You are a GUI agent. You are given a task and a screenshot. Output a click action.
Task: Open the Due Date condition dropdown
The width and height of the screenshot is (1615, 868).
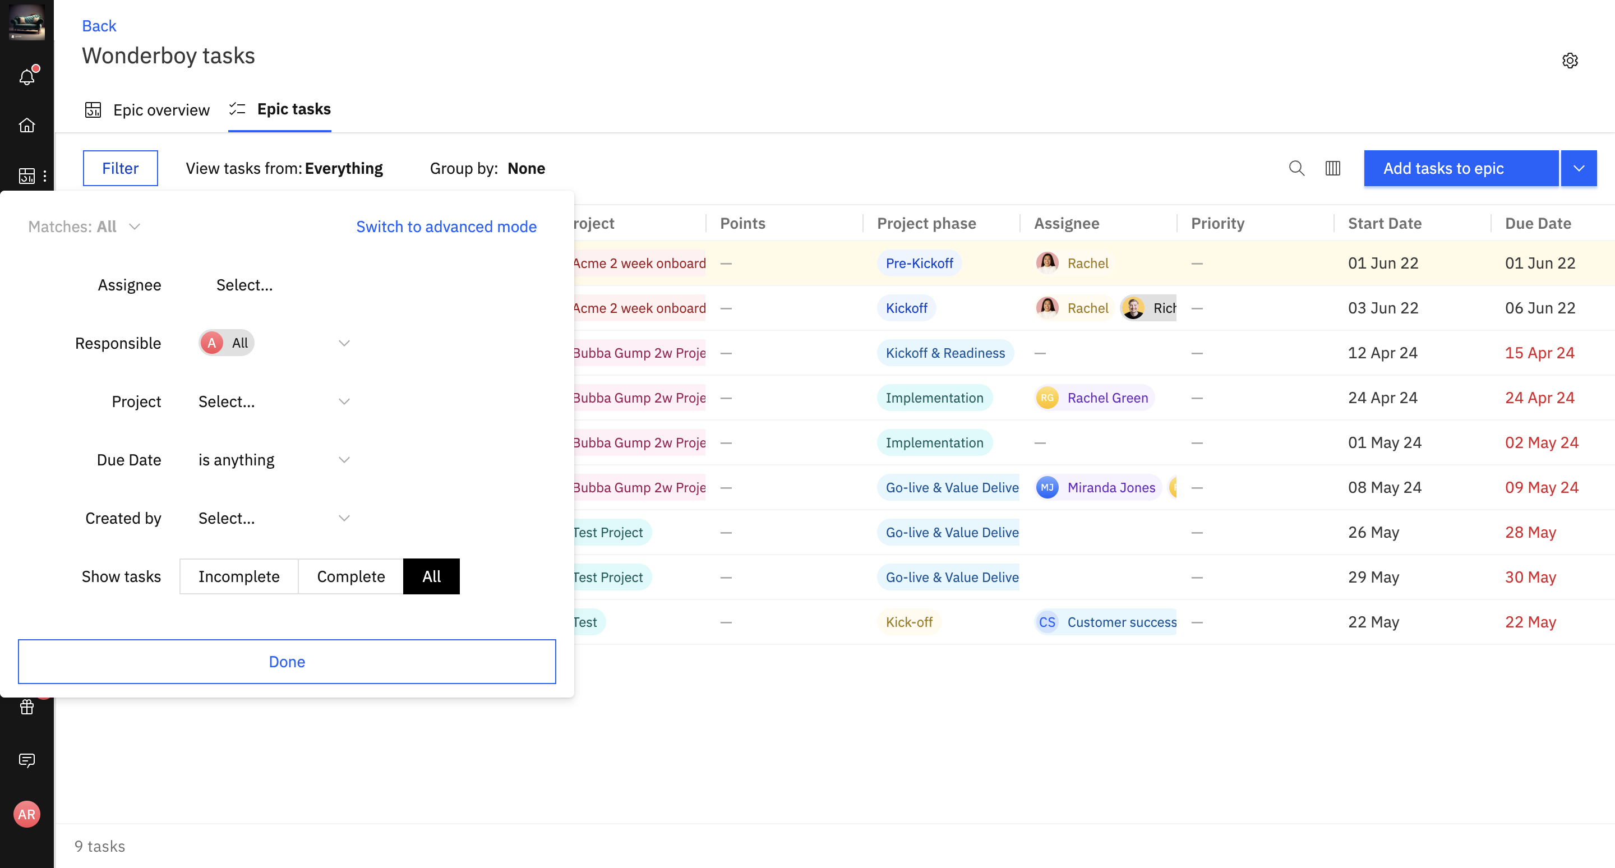[x=344, y=460]
